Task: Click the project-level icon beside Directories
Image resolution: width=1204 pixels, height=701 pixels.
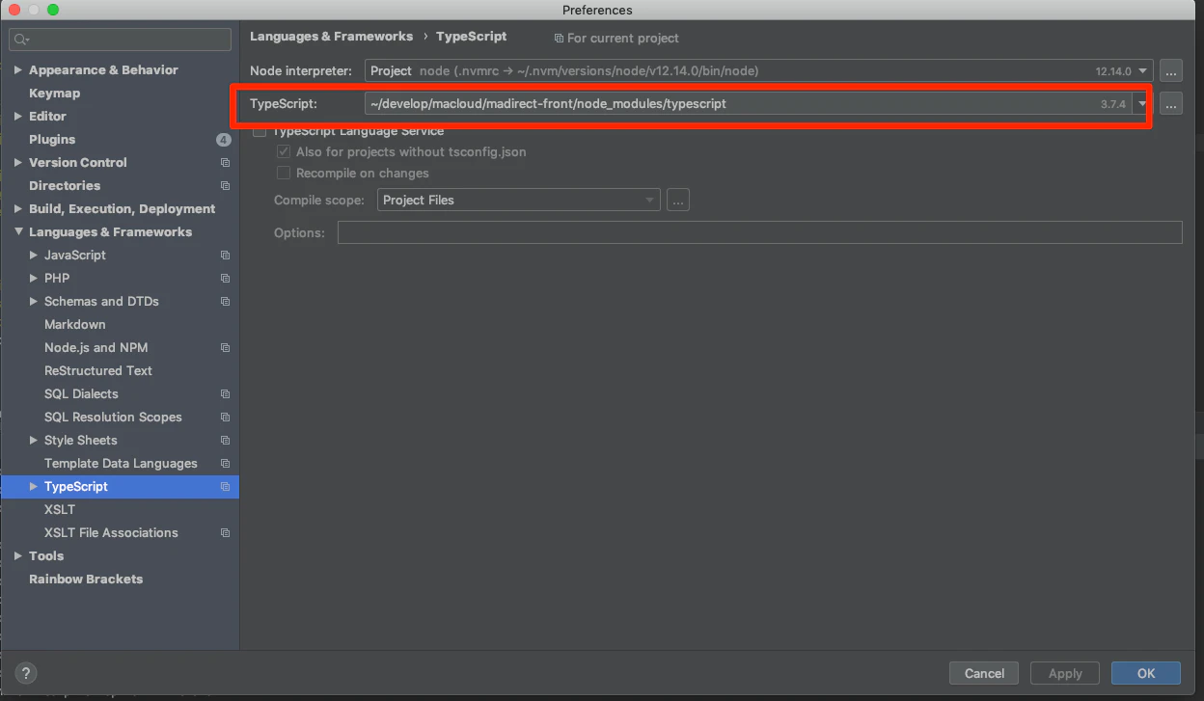Action: point(225,186)
